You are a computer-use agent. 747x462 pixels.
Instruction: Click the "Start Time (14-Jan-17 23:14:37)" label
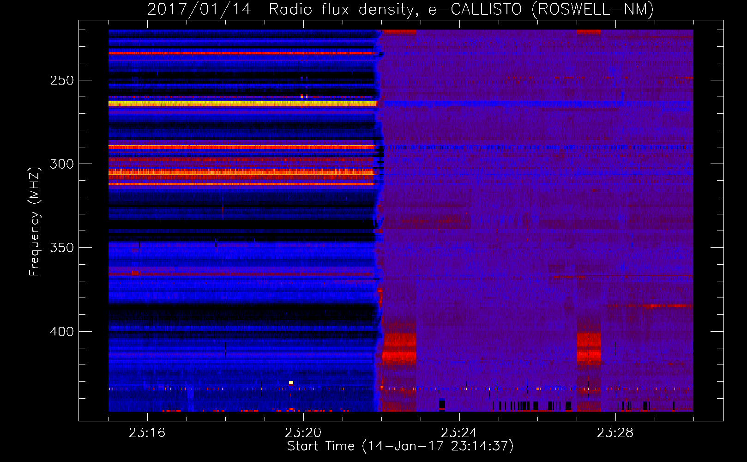[x=400, y=446]
